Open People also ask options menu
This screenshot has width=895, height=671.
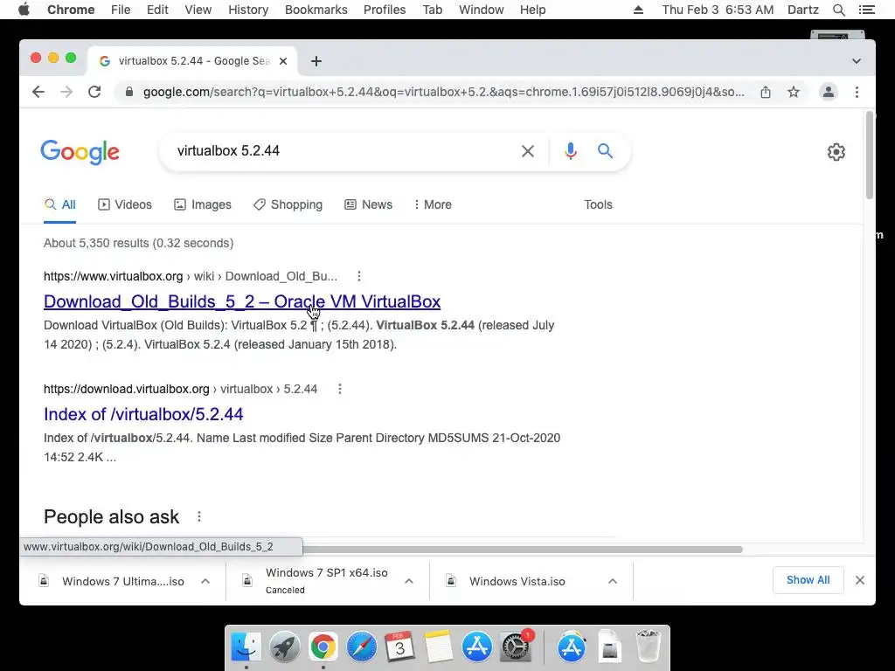point(199,517)
